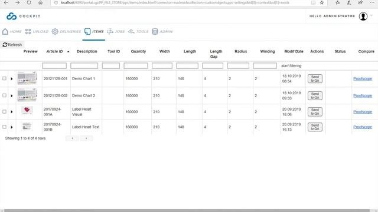
Task: Click the add notes pen icon
Action: [x=349, y=2]
